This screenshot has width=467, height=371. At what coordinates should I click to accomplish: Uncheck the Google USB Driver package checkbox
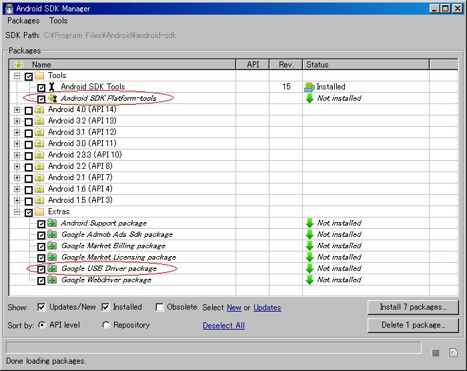[41, 269]
